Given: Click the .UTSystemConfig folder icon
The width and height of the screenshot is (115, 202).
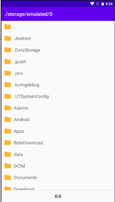Looking at the screenshot, I should tap(7, 96).
